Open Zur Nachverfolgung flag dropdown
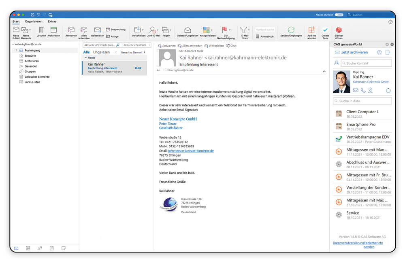 230,30
